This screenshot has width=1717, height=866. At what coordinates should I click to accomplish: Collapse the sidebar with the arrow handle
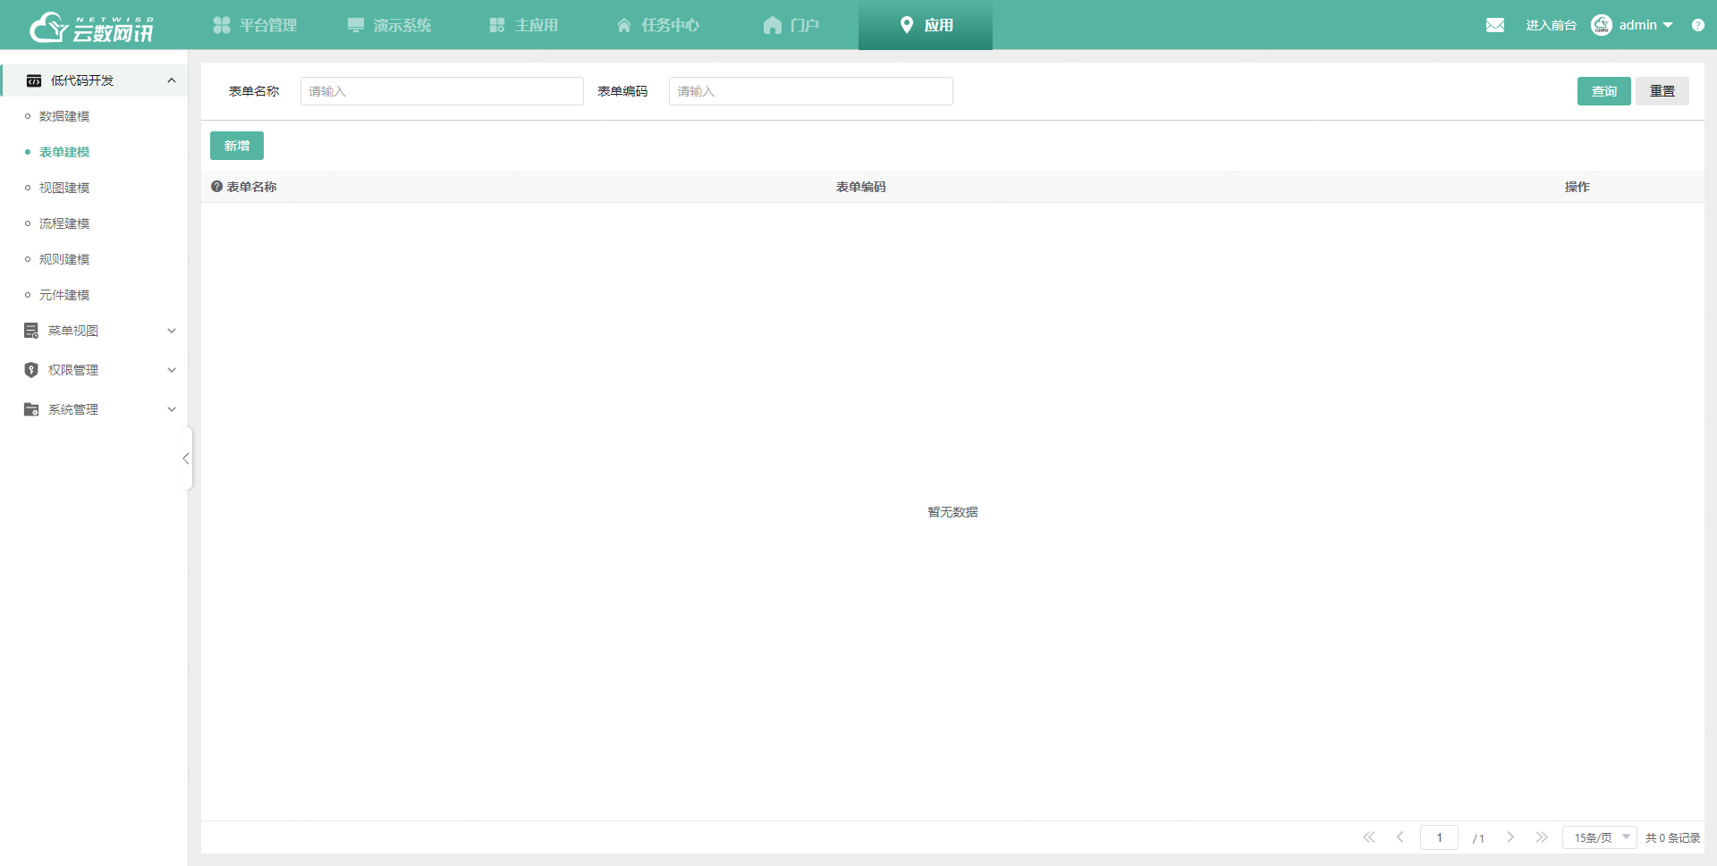[186, 458]
